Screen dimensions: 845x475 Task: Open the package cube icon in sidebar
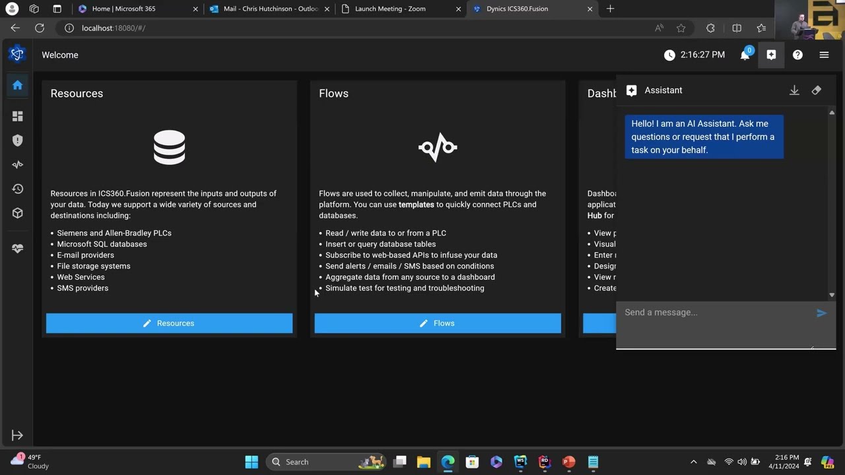[17, 213]
